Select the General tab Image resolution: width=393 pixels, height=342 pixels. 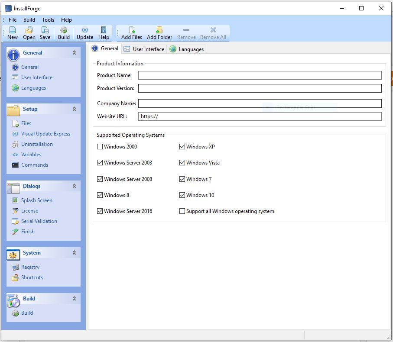pos(105,48)
